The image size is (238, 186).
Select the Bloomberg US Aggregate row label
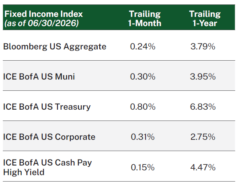(55, 47)
